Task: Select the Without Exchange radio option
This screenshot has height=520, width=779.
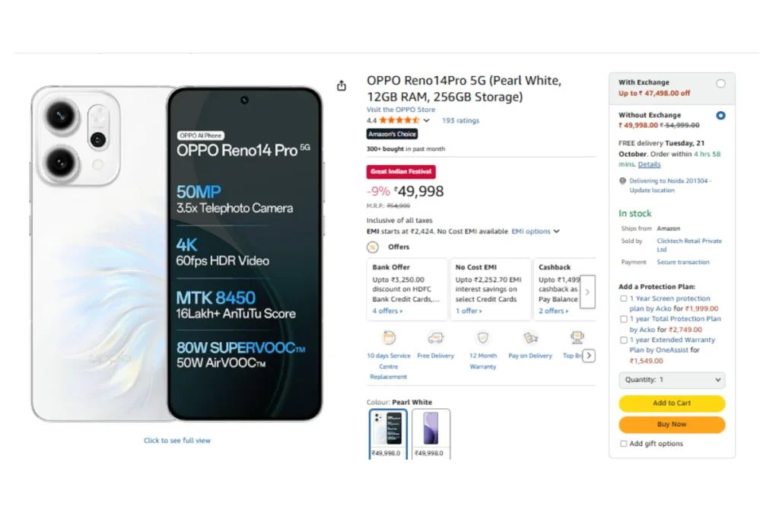Action: [720, 116]
